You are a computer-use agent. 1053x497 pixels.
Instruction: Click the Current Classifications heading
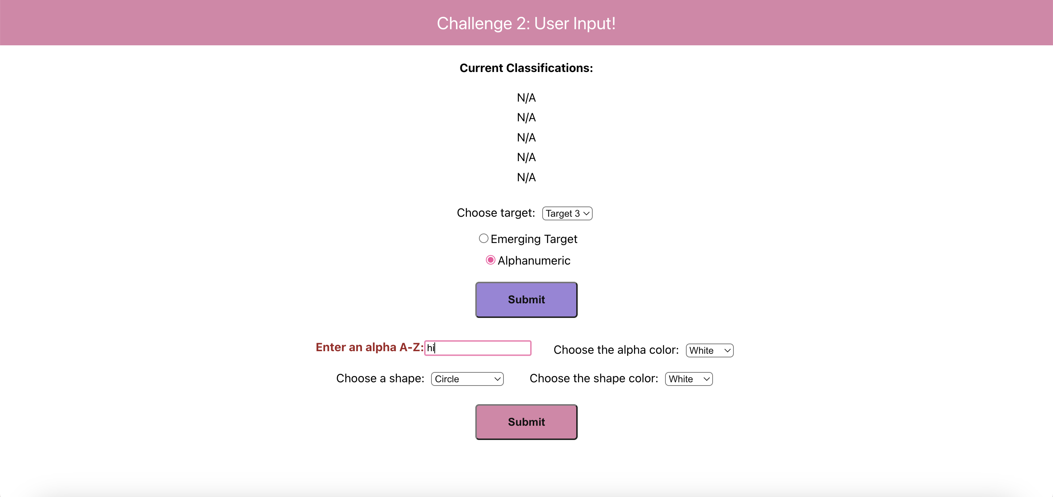(x=526, y=68)
